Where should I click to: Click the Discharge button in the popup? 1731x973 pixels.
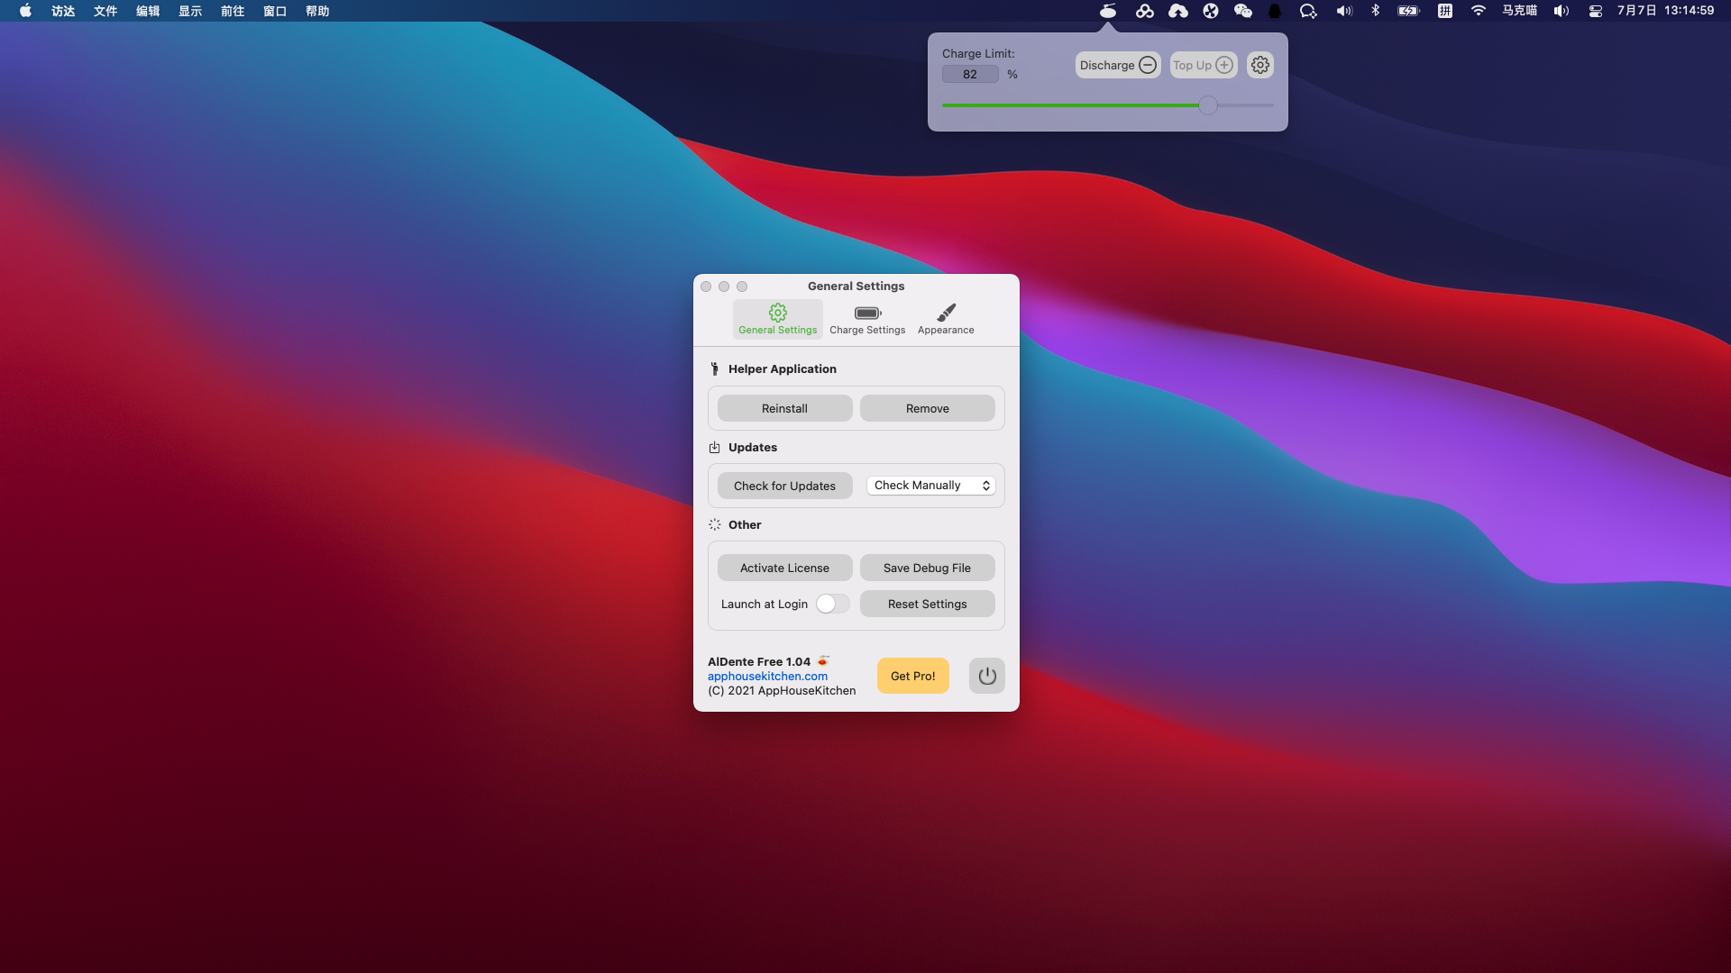tap(1118, 65)
